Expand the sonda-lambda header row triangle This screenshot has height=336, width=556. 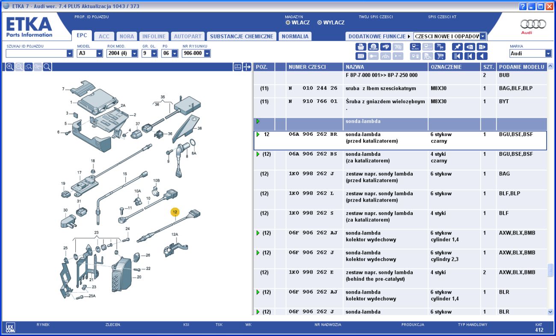point(258,122)
